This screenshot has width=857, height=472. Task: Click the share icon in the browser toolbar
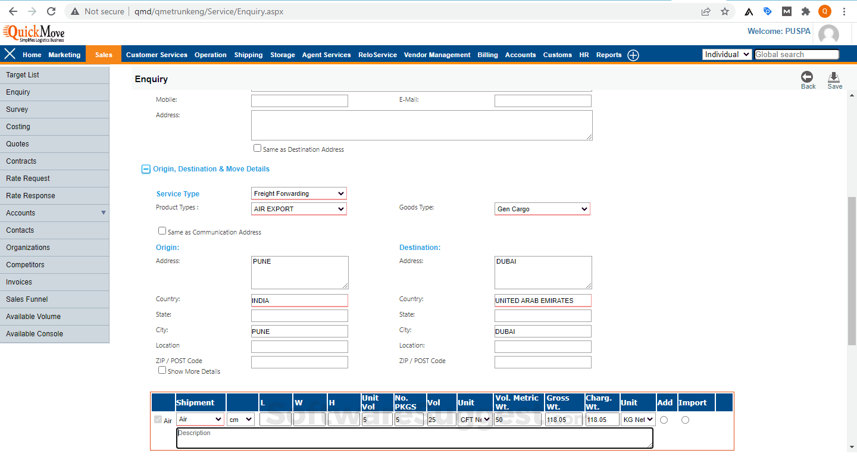[706, 11]
